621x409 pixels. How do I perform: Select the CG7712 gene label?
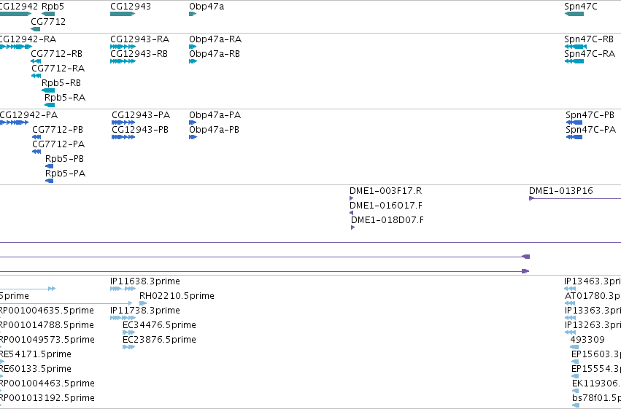click(48, 21)
